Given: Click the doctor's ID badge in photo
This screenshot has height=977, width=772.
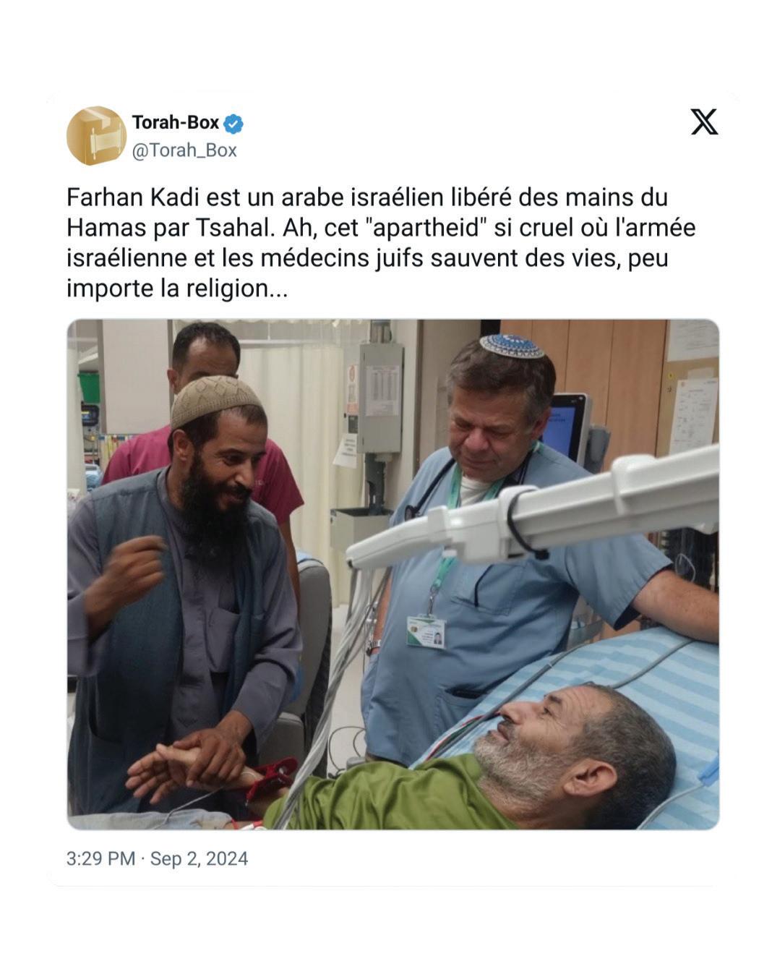Looking at the screenshot, I should pos(426,632).
